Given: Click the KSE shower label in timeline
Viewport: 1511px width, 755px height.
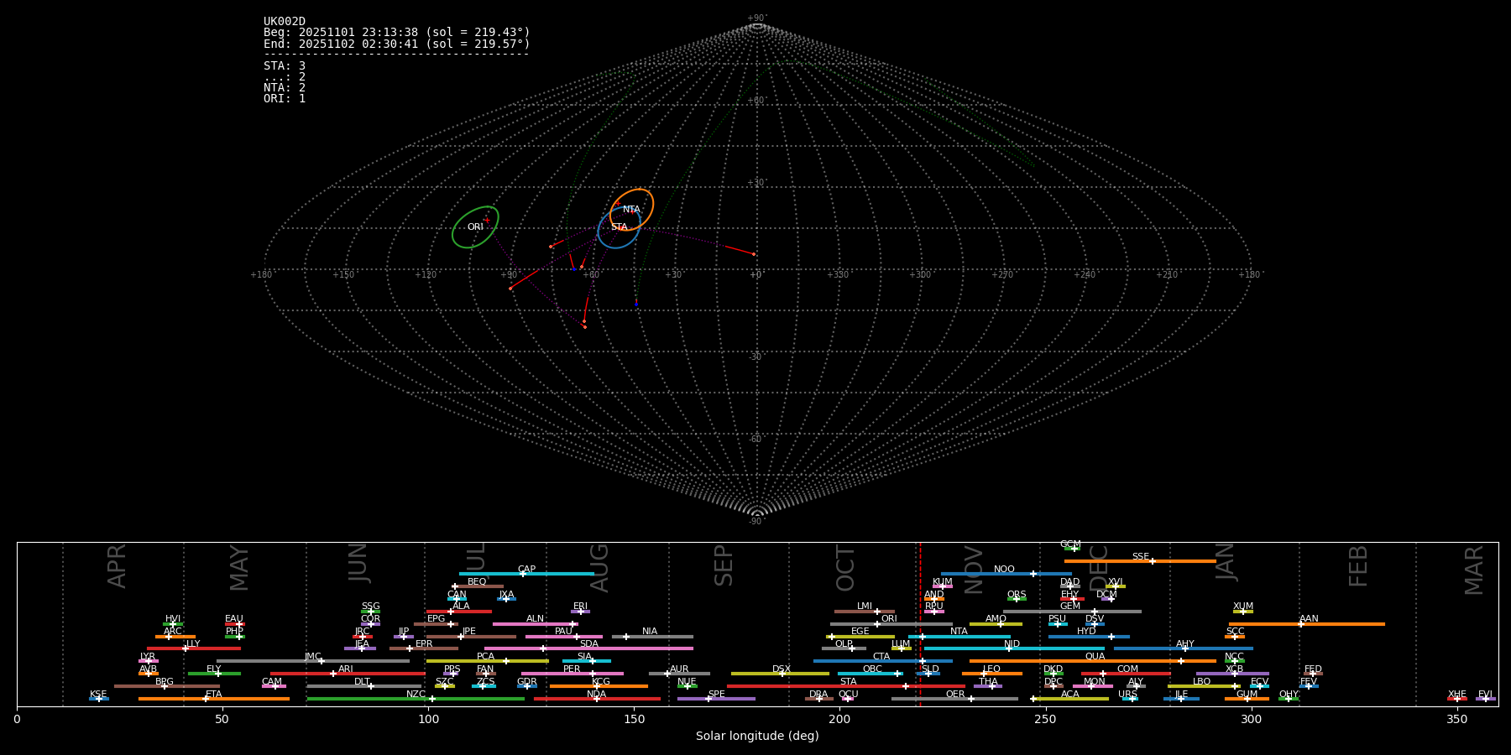Looking at the screenshot, I should [x=98, y=695].
